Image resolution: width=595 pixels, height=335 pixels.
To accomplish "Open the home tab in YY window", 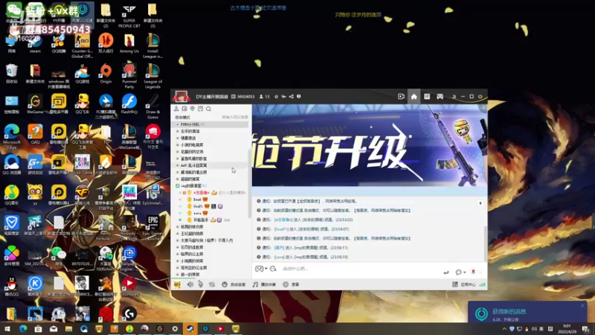I will 414,97.
